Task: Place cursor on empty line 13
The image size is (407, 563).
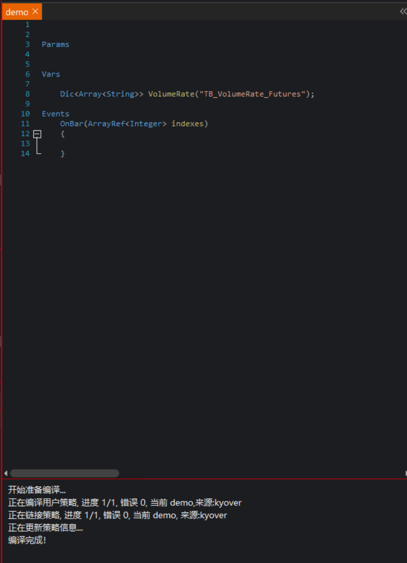Action: point(132,144)
